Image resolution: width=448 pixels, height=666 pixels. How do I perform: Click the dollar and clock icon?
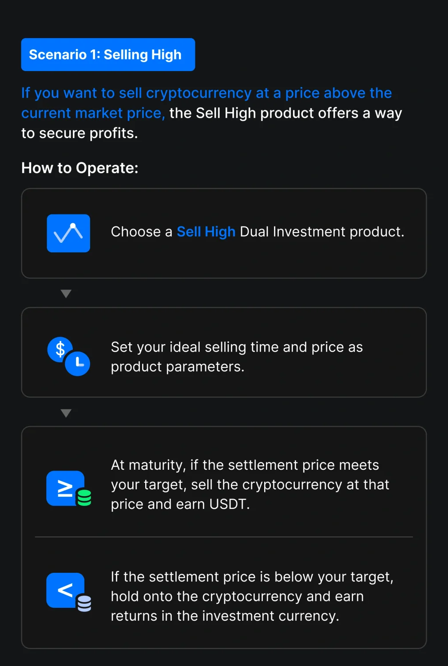[x=69, y=357]
